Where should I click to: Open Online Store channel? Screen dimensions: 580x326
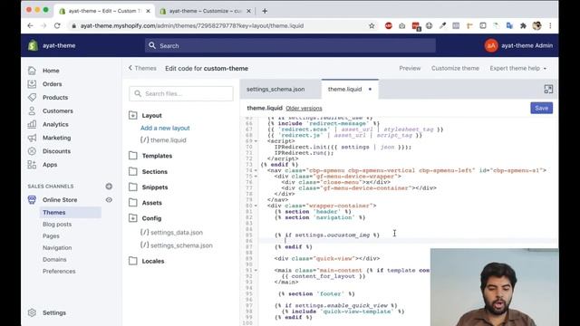pos(60,199)
